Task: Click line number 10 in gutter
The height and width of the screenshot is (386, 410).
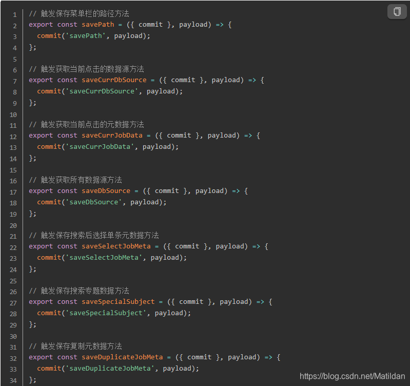Action: pos(13,115)
